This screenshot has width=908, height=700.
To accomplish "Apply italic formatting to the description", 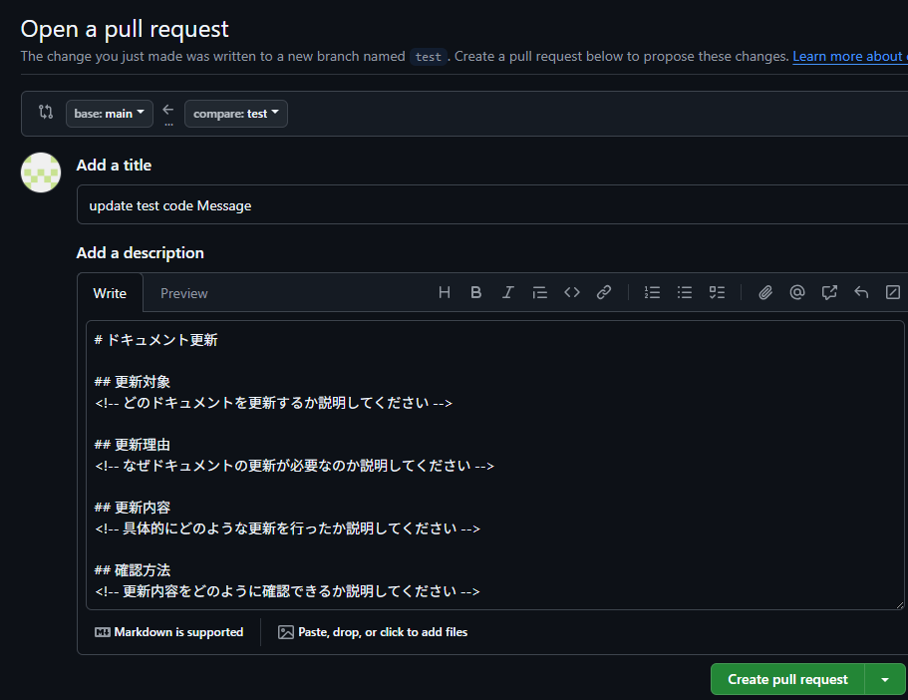I will point(507,292).
